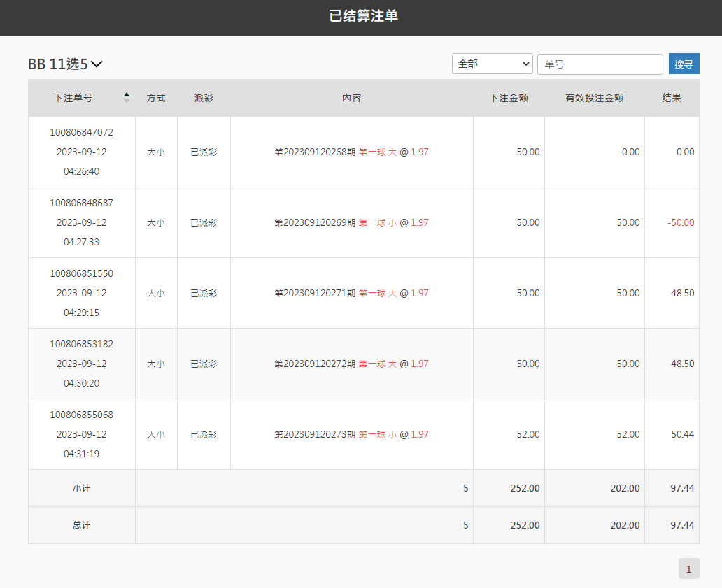Go to page 1 in pagination
This screenshot has width=722, height=588.
pyautogui.click(x=688, y=569)
